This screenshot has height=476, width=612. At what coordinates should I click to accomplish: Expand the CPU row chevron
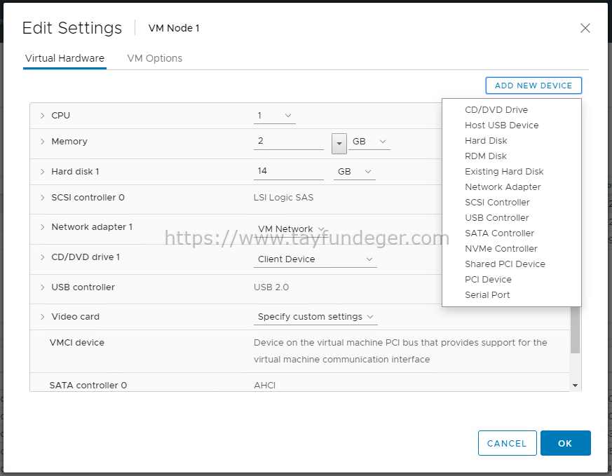43,116
